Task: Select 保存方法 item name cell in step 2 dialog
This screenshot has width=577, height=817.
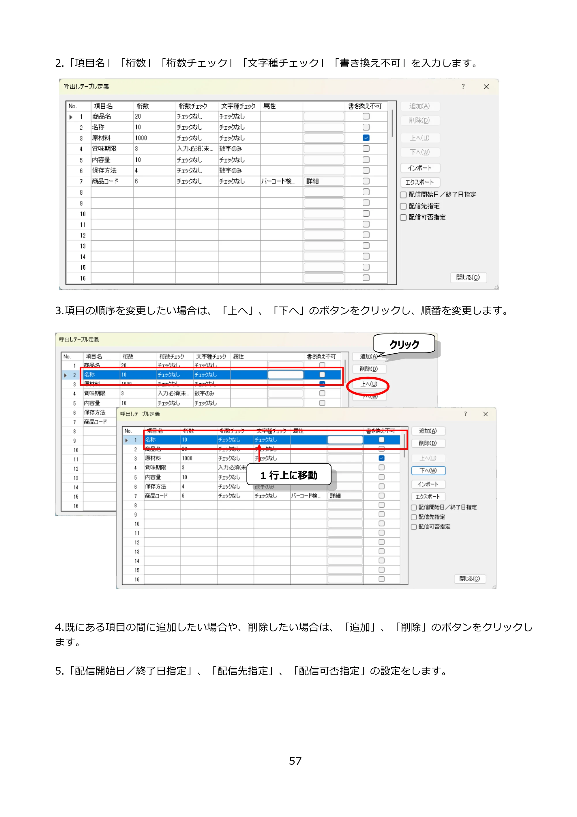Action: (x=112, y=171)
